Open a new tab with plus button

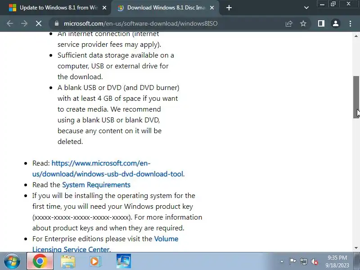pos(229,8)
